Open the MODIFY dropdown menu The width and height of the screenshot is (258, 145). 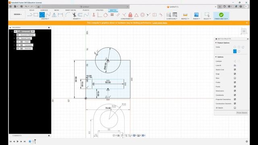(x=77, y=19)
